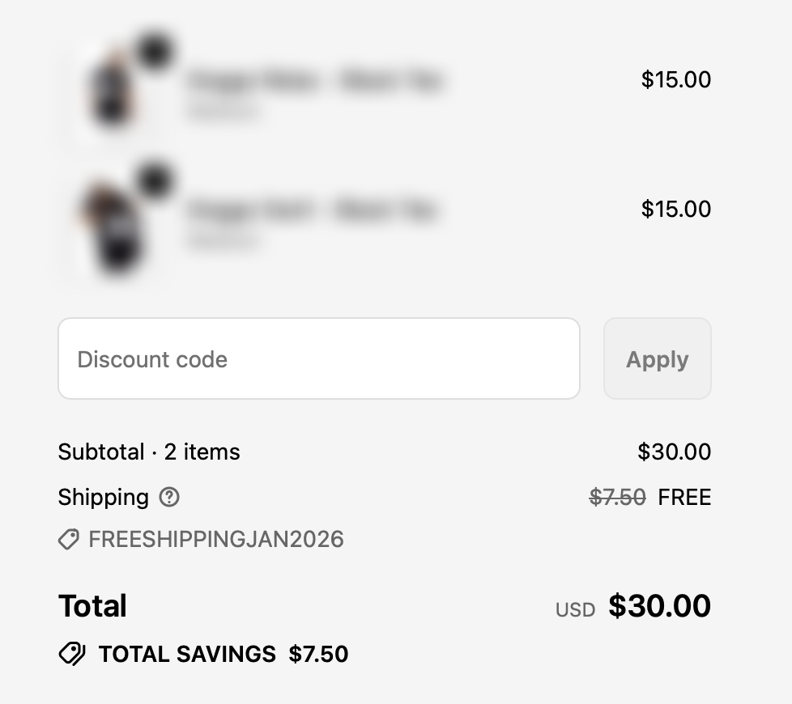792x704 pixels.
Task: Click the TOTAL SAVINGS $7.50 text
Action: (x=224, y=654)
